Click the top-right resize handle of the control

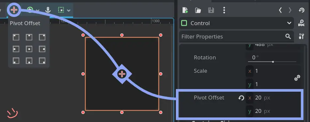161,35
